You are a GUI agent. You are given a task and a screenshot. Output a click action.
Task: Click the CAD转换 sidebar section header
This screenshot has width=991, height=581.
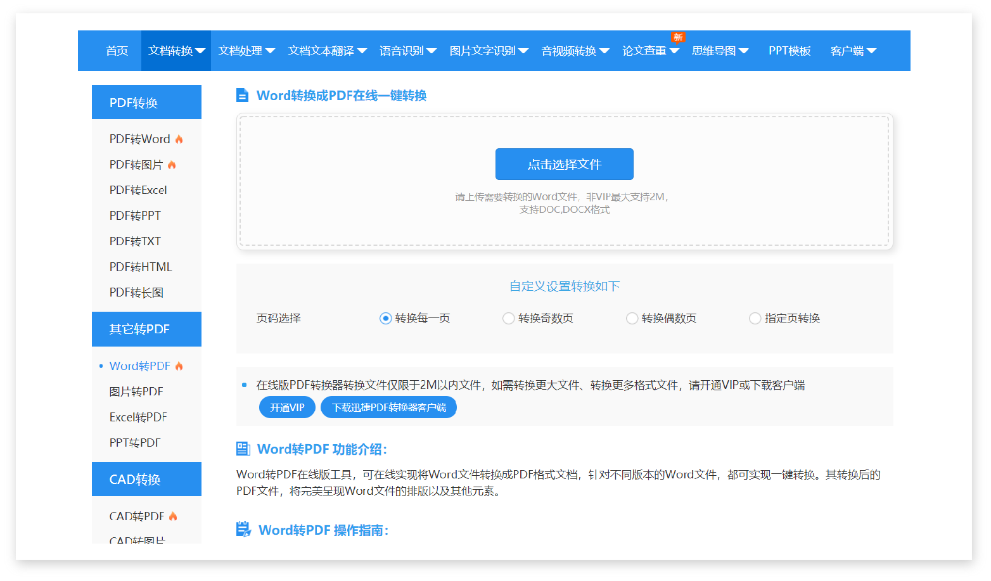pyautogui.click(x=146, y=479)
